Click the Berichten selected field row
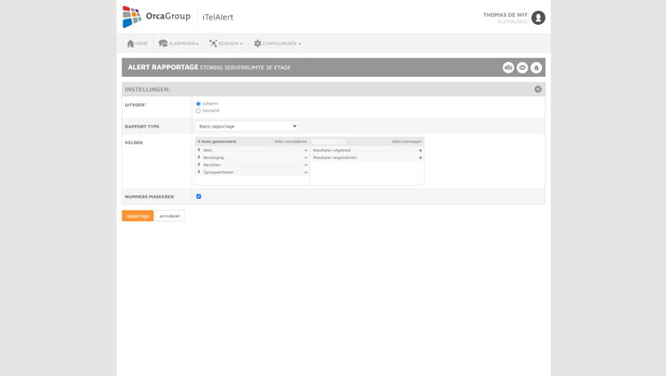The image size is (666, 376). [252, 165]
